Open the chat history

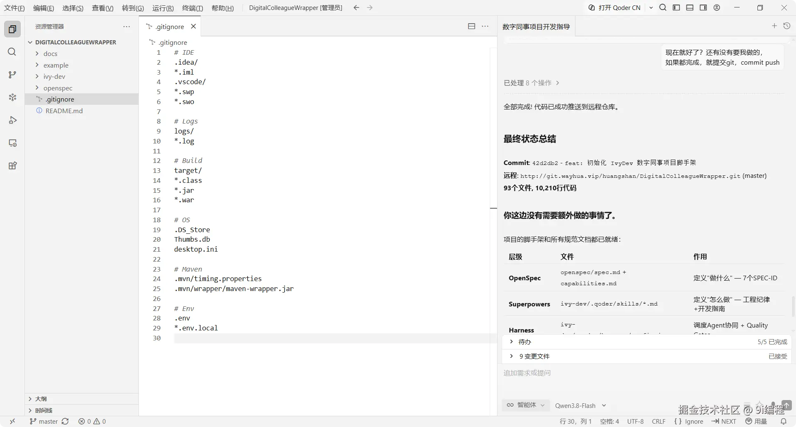(x=786, y=26)
